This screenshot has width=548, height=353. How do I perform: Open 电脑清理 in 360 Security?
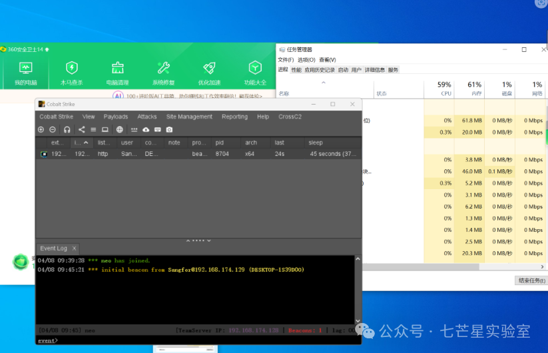coord(117,73)
